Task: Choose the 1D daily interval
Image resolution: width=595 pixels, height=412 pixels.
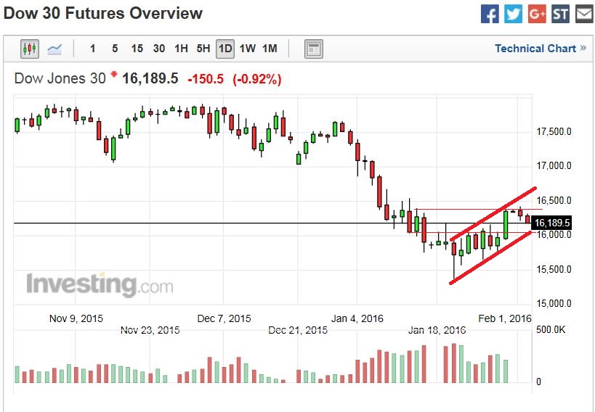Action: point(225,49)
